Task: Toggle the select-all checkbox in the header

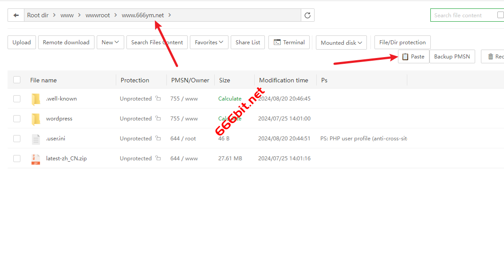Action: [17, 80]
